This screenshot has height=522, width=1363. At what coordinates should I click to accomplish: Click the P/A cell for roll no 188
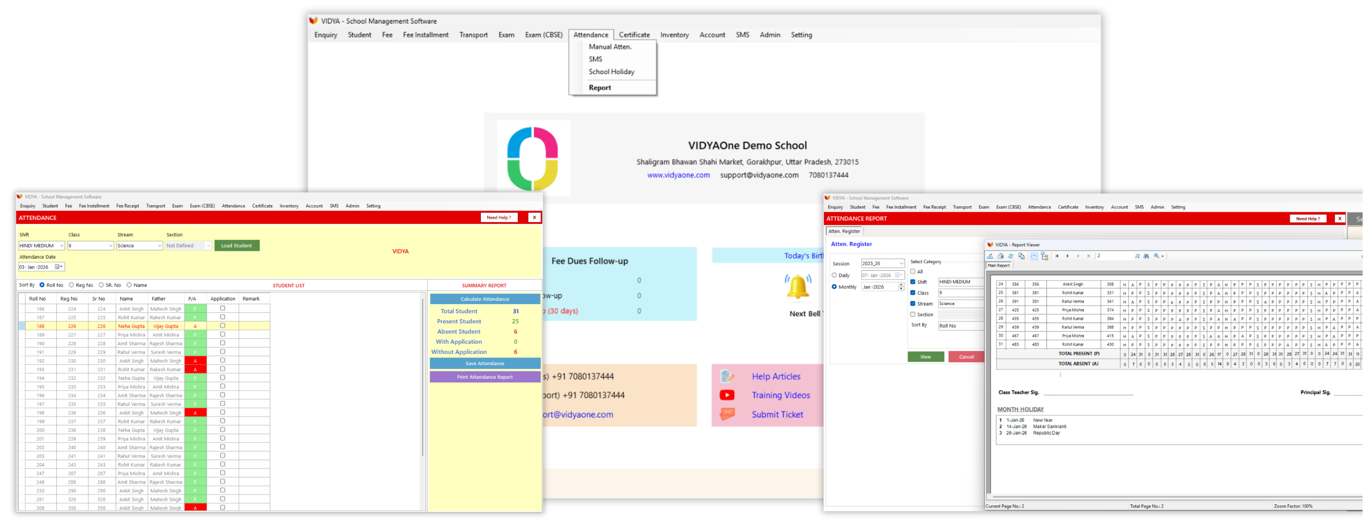195,326
